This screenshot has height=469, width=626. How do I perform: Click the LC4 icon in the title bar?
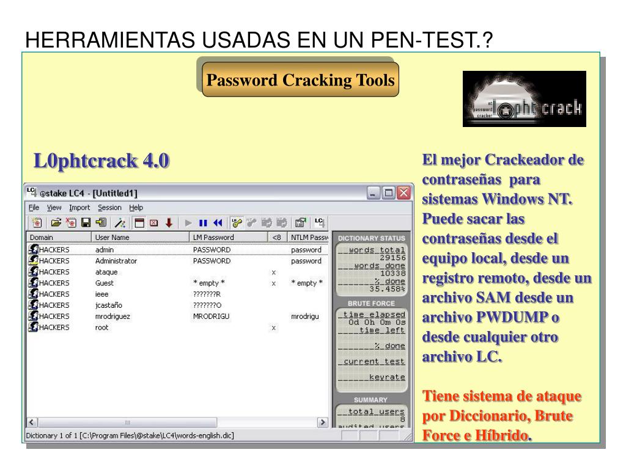tap(32, 192)
